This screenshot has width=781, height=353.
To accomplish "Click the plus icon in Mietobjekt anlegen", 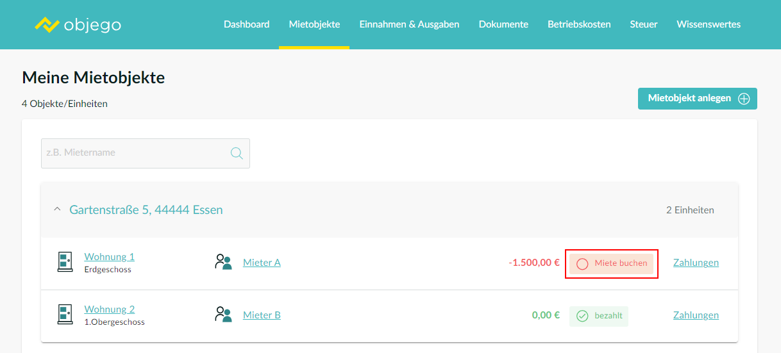I will [744, 99].
